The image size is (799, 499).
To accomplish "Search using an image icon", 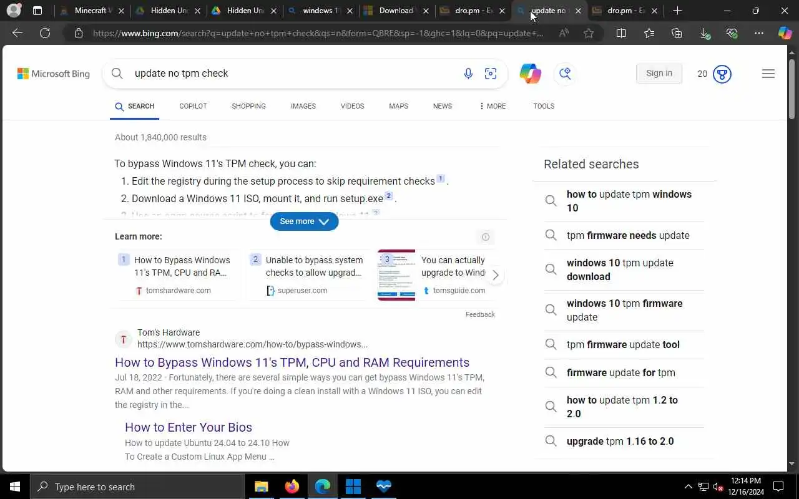I will tap(491, 74).
